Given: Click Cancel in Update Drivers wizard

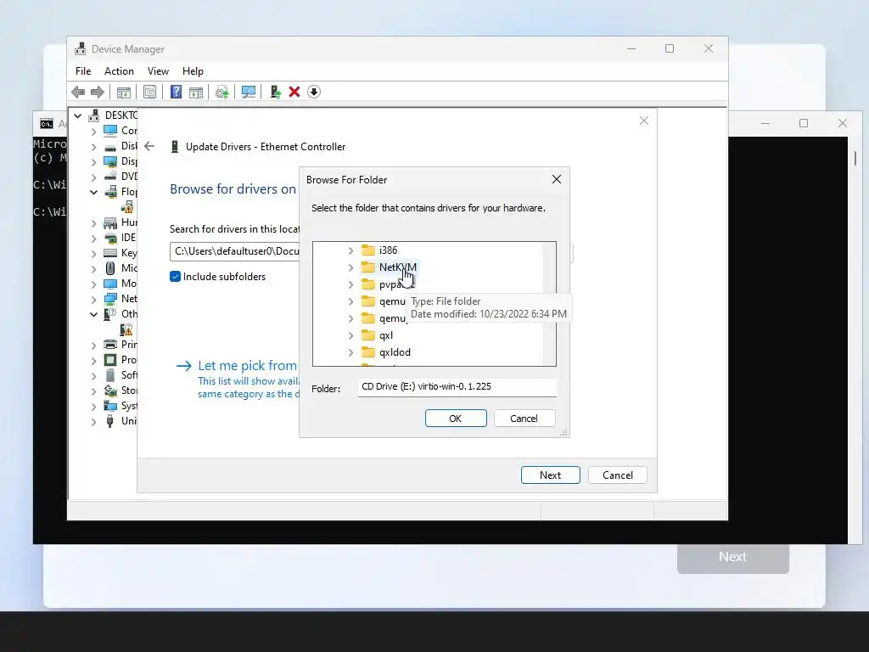Looking at the screenshot, I should click(618, 475).
